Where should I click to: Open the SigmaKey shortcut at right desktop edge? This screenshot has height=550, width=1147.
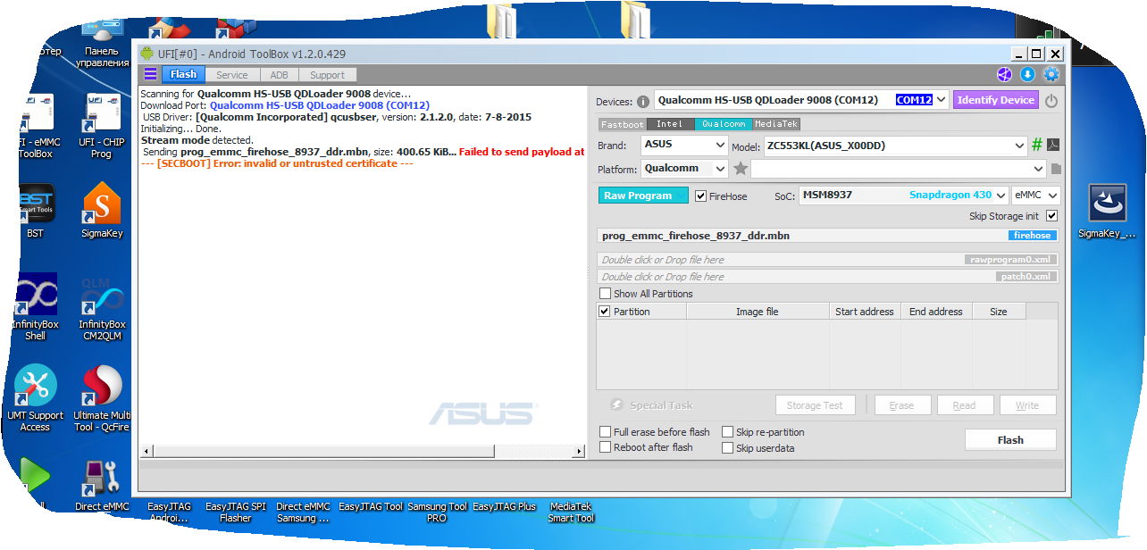tap(1107, 211)
